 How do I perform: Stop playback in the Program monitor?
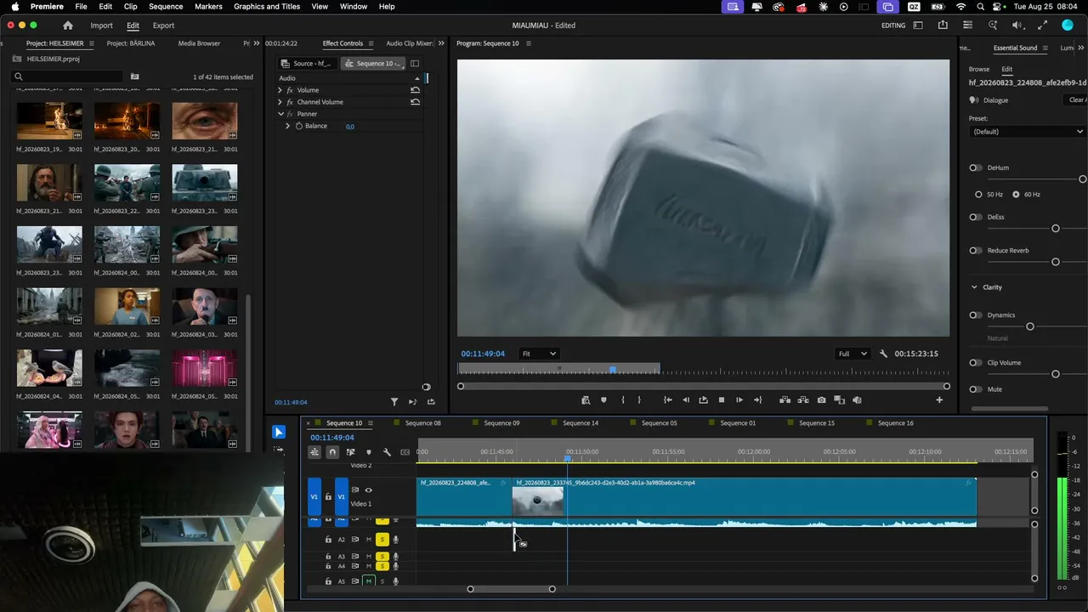(722, 399)
